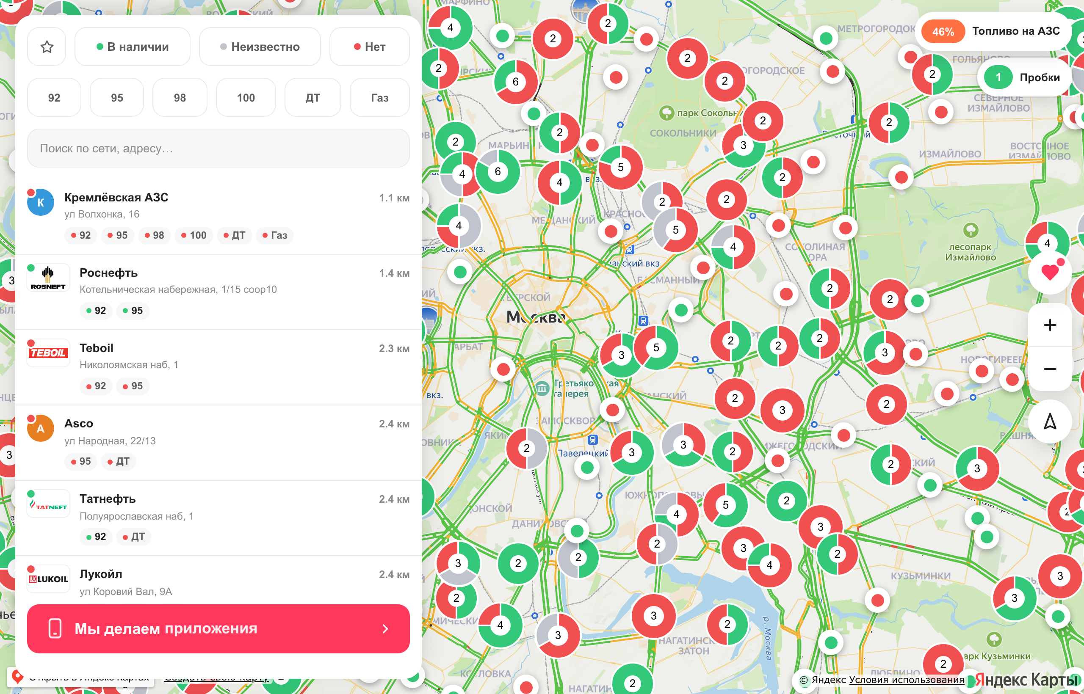Click the 'Мы делаем приложения' banner
1084x694 pixels.
218,629
